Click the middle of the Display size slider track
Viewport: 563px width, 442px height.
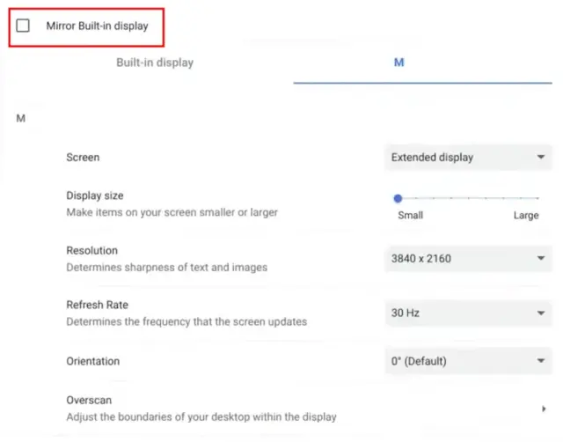pyautogui.click(x=468, y=198)
